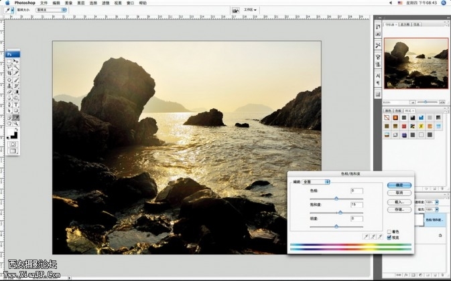The width and height of the screenshot is (451, 281).
Task: Uncheck the 预览 (Preview) checkbox
Action: point(389,237)
